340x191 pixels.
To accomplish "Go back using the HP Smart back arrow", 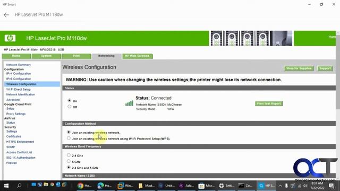I will 6,15.
